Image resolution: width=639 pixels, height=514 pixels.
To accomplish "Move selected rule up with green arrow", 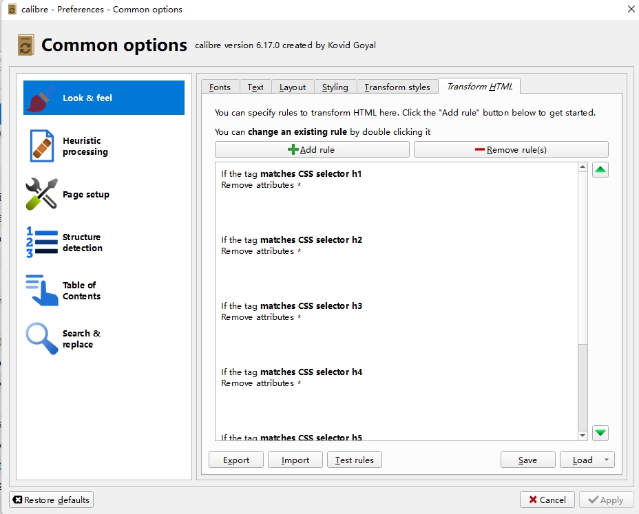I will [x=600, y=170].
